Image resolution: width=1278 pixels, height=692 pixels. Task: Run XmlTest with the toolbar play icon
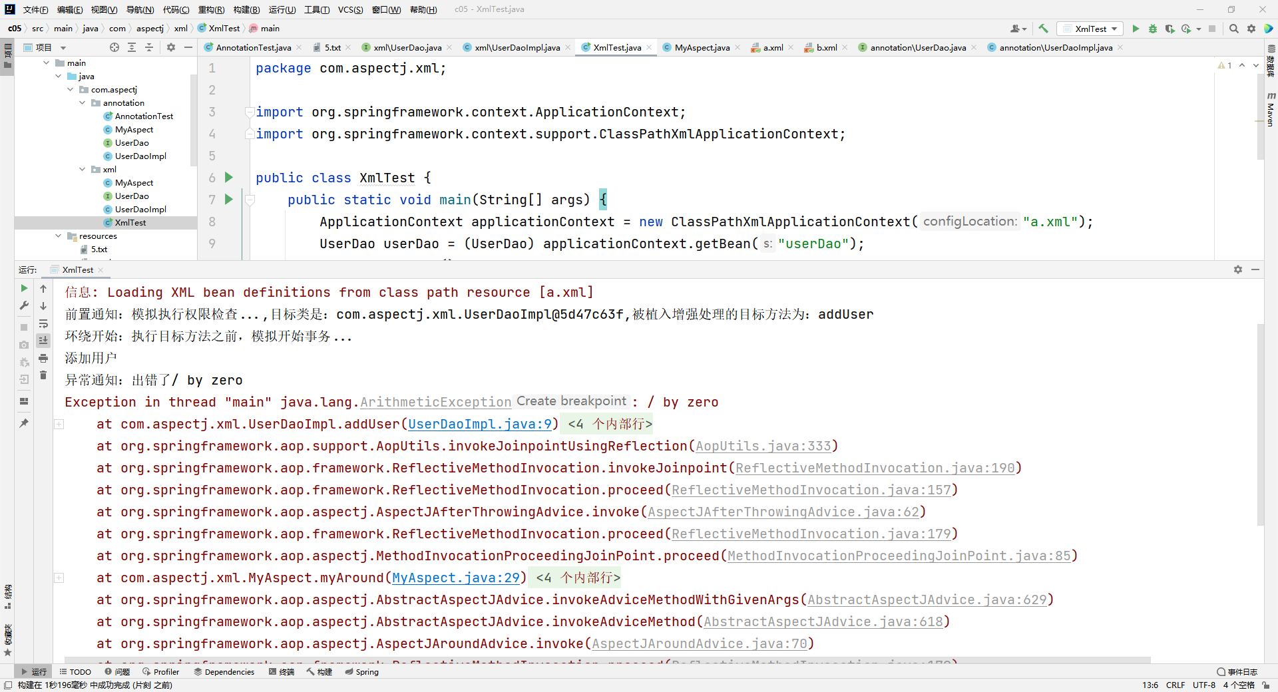click(1136, 29)
